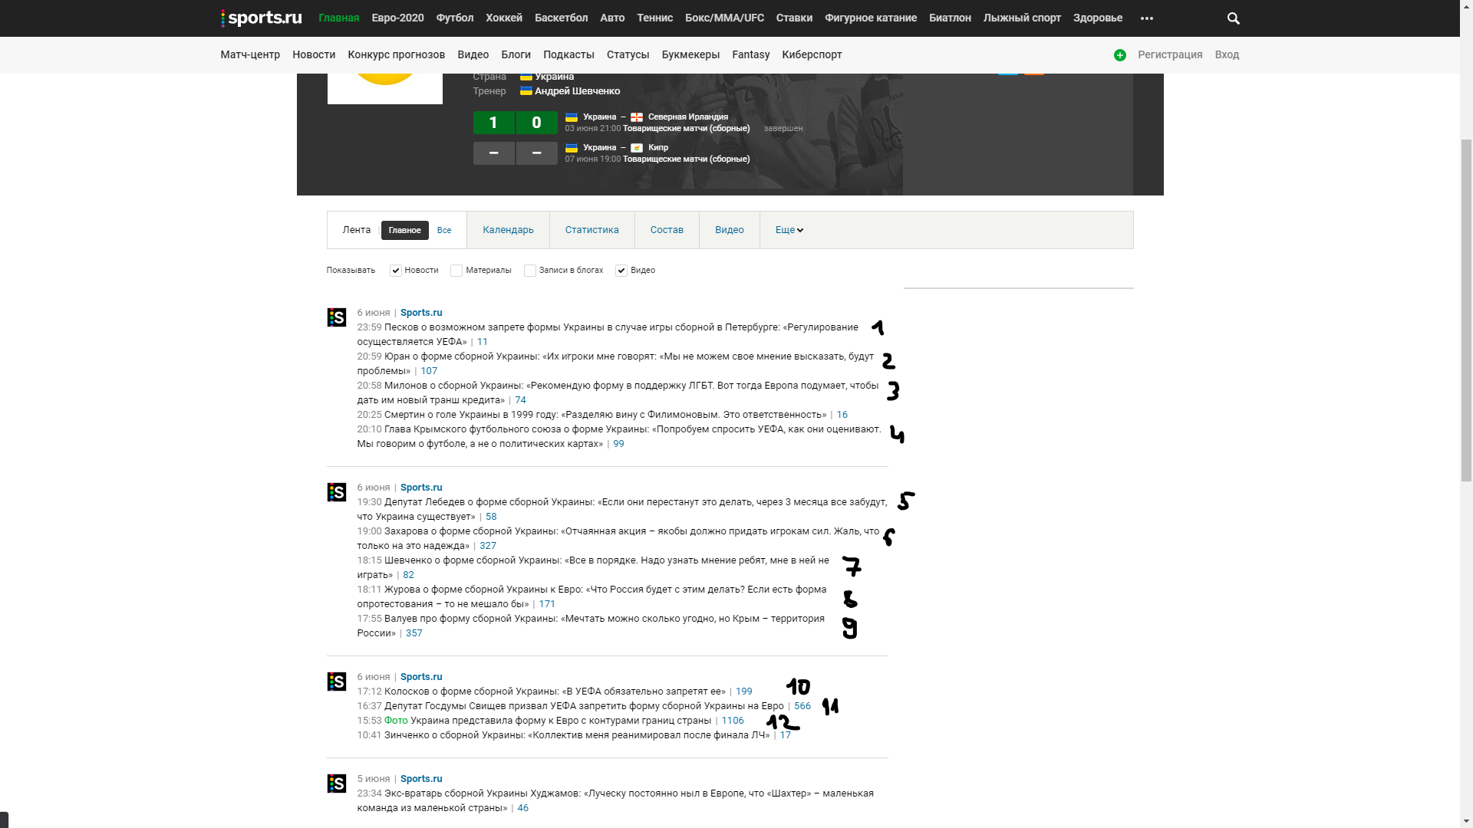The image size is (1473, 828).
Task: Open the Украина – Кипр match score box
Action: (516, 153)
